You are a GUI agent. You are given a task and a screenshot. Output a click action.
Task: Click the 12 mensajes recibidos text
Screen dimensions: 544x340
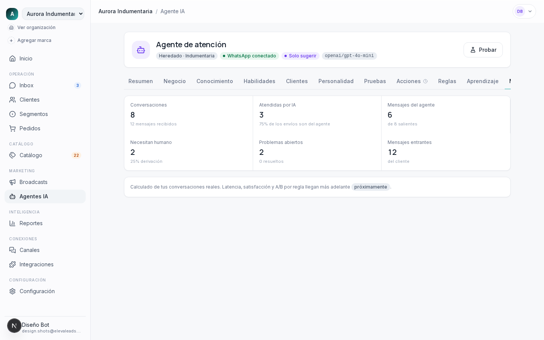153,124
